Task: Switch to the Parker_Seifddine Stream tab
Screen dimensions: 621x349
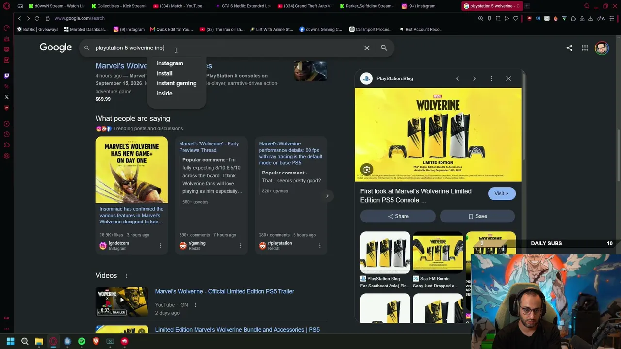Action: [x=367, y=6]
